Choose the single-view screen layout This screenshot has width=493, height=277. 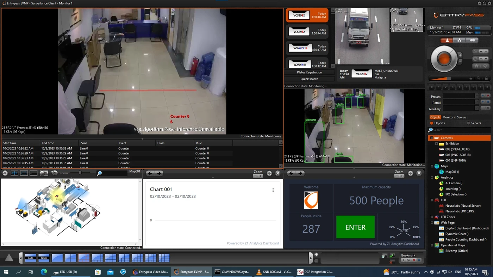point(57,258)
